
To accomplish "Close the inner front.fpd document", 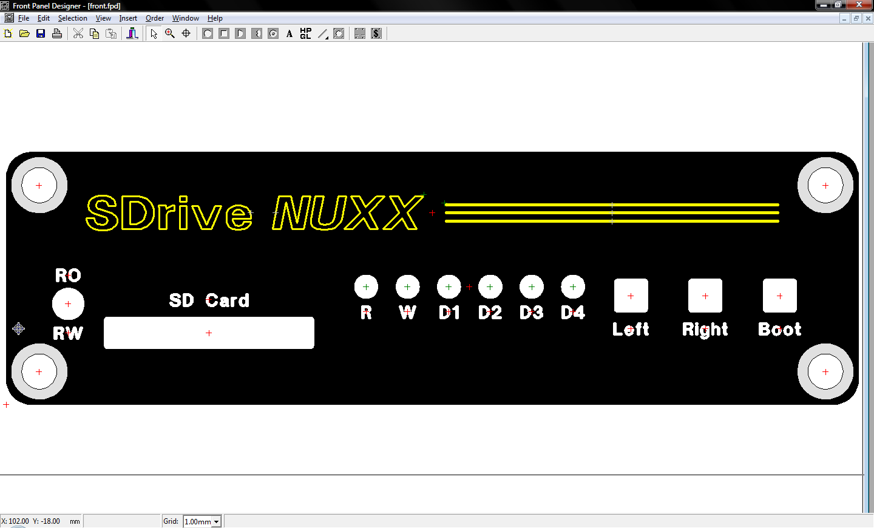I will [x=869, y=18].
